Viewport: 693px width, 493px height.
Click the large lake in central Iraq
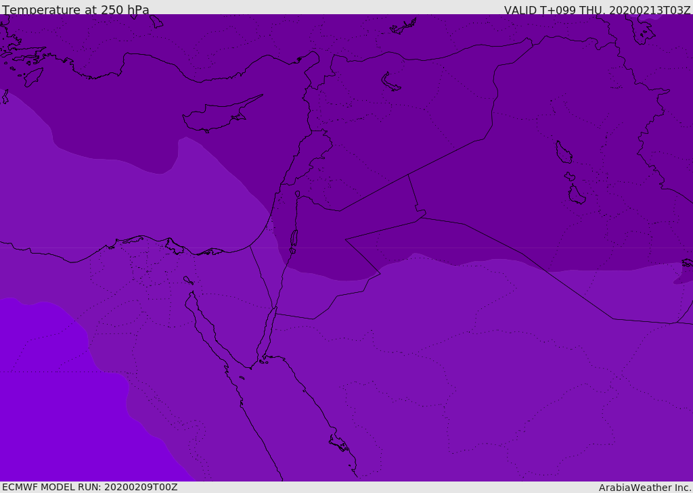(x=563, y=153)
